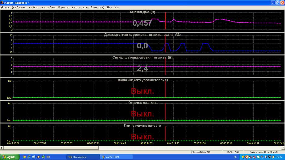This screenshot has height=160, width=285.
Task: Launch Internet Explorer from quick launch
Action: click(29, 157)
